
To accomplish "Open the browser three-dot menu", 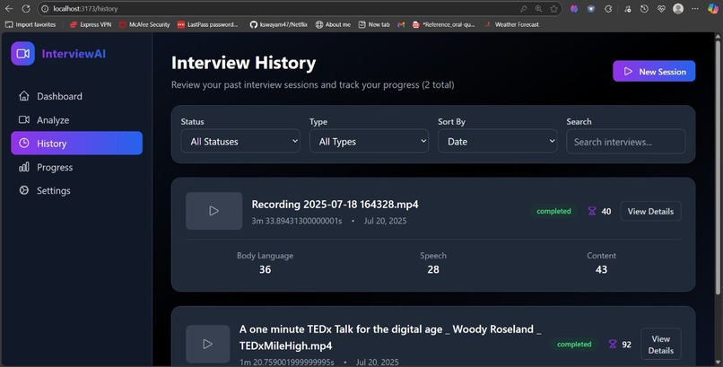I will 695,9.
